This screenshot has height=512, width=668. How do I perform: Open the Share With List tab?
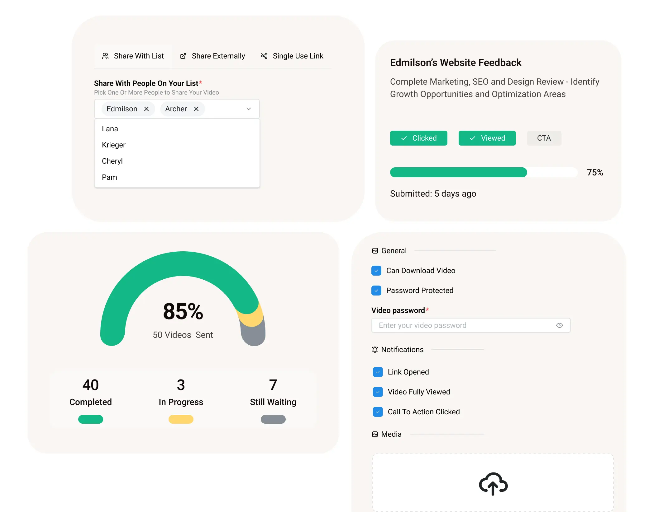(x=133, y=56)
